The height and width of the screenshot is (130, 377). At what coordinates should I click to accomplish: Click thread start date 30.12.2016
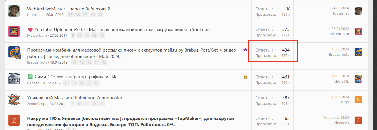point(51,83)
